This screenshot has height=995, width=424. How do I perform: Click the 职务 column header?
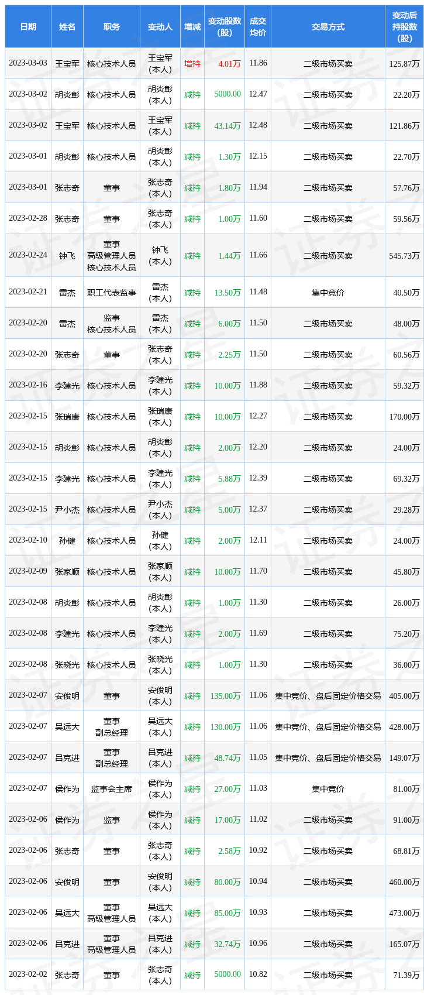[112, 27]
